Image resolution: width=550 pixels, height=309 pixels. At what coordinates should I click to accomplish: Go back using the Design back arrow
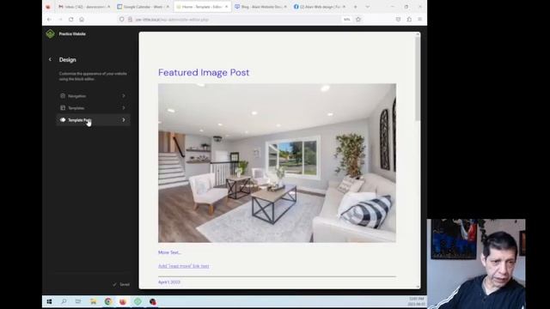tap(50, 59)
